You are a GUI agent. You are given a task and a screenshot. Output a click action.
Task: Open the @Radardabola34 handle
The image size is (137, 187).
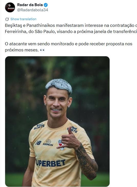pyautogui.click(x=33, y=10)
